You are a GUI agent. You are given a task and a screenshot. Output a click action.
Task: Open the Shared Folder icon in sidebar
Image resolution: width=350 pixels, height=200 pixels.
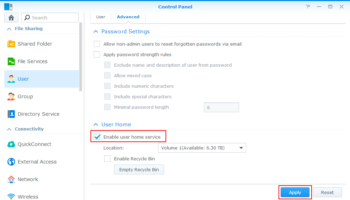coord(11,44)
